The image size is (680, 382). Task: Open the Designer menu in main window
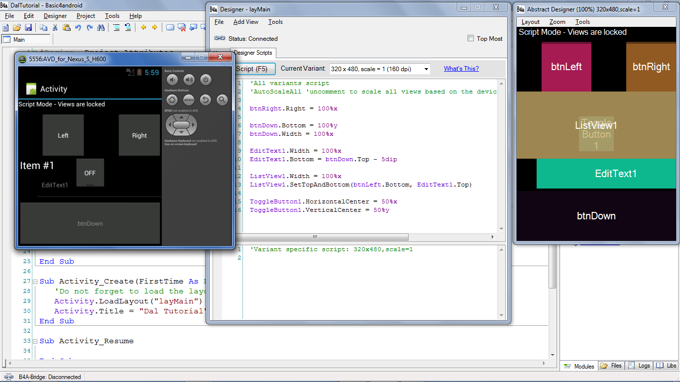[55, 16]
